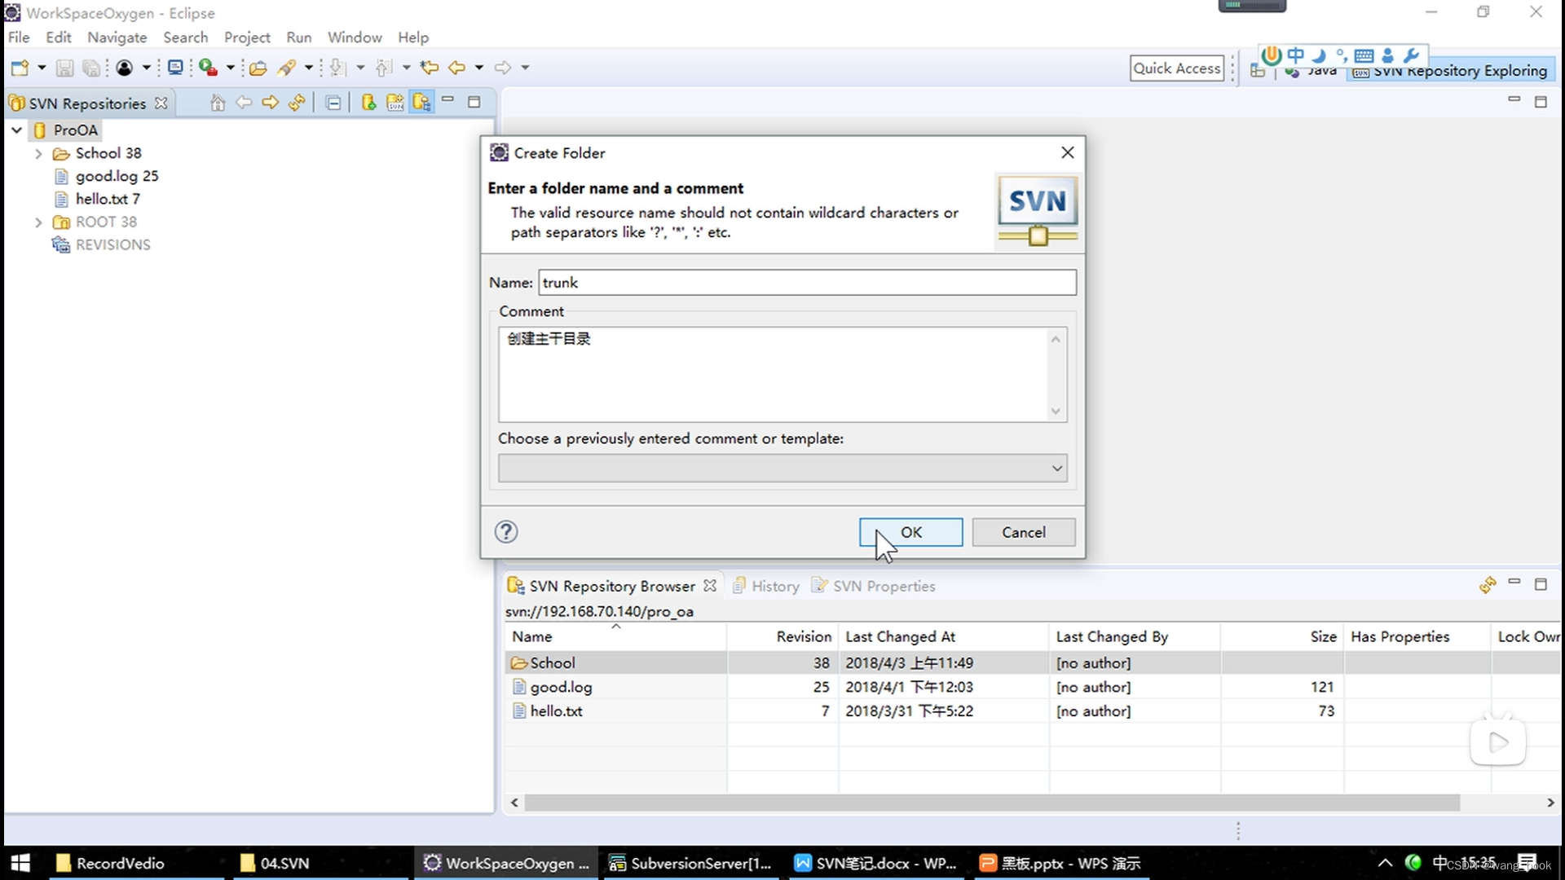Click the Go Into forward arrow in SVN Repositories
Viewport: 1565px width, 880px height.
pos(270,103)
